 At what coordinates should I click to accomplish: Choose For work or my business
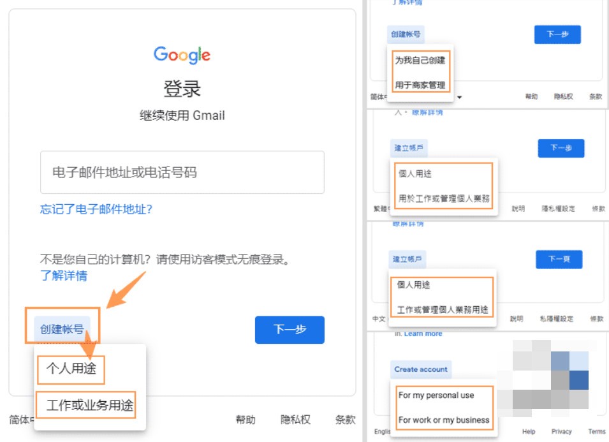444,420
